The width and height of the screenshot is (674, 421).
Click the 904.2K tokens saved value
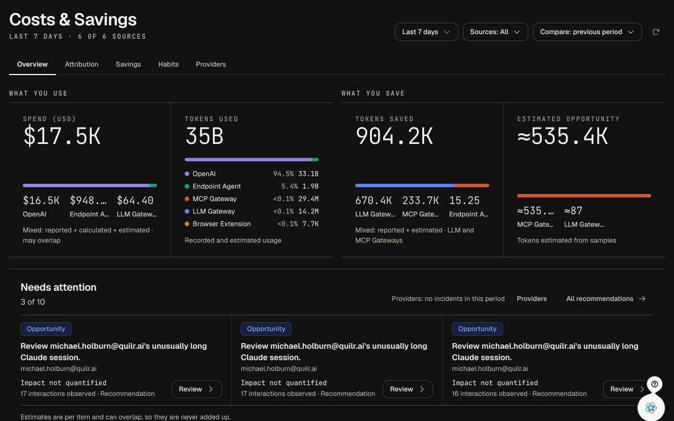tap(394, 136)
